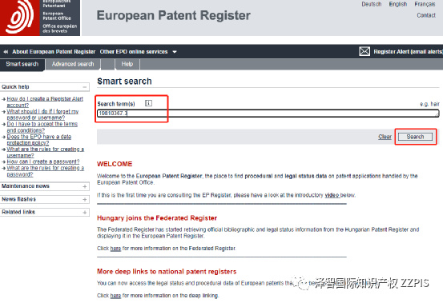Click the Search button
Viewport: 443px width, 303px height.
coord(415,137)
